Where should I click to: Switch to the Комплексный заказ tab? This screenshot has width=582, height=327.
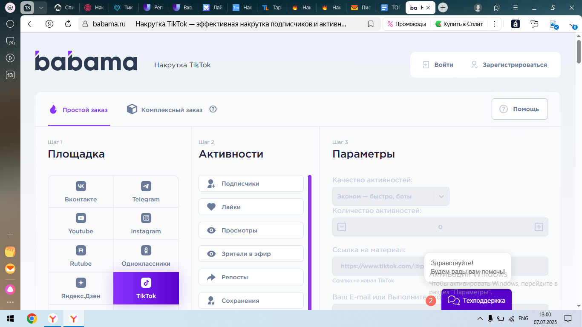(x=165, y=109)
